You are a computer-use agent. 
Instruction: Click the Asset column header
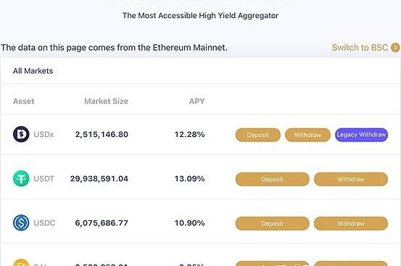[x=23, y=101]
